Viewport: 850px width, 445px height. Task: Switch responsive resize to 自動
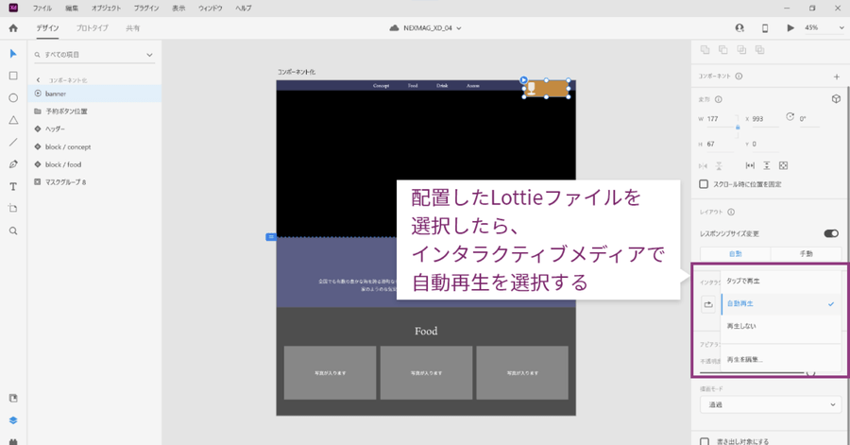(735, 253)
